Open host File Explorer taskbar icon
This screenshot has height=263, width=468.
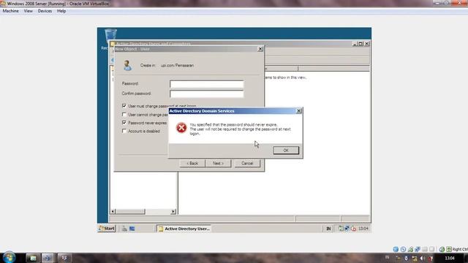pyautogui.click(x=33, y=258)
